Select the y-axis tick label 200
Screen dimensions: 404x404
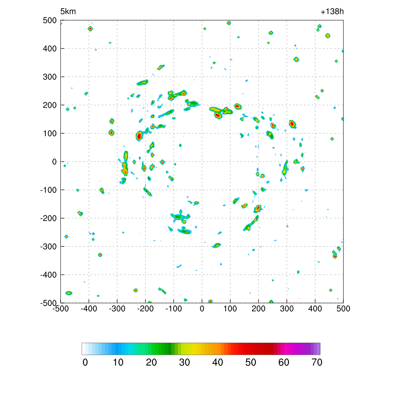click(x=50, y=105)
